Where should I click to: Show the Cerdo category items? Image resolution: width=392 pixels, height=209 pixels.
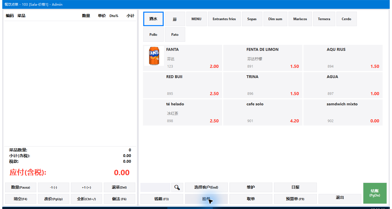click(347, 19)
